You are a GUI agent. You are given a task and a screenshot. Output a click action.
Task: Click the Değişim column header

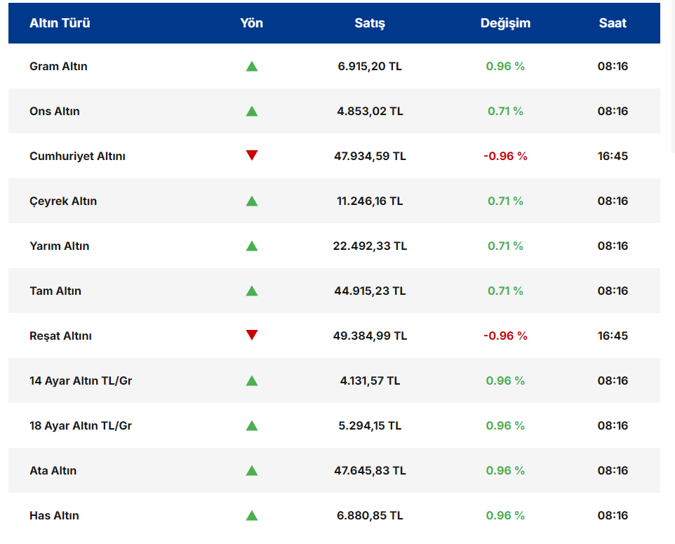point(505,23)
